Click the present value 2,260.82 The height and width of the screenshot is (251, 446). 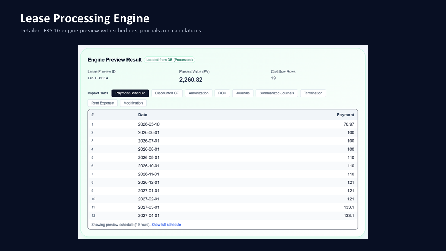pos(191,79)
